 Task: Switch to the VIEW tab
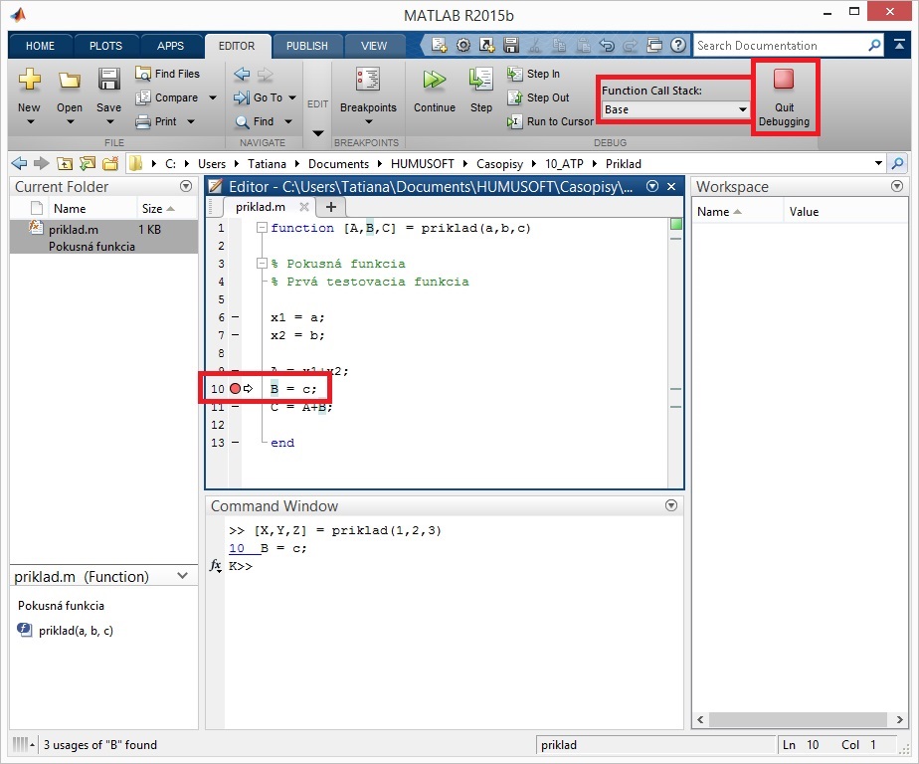(374, 46)
